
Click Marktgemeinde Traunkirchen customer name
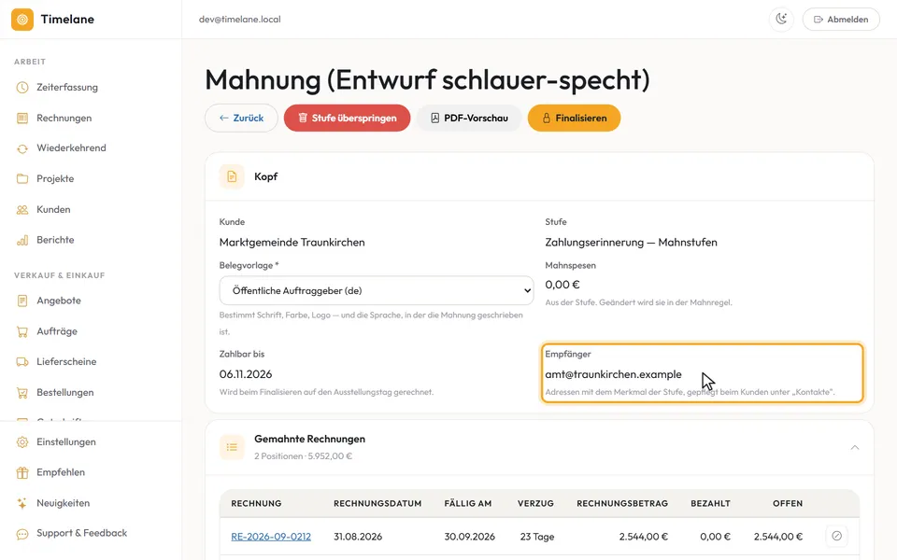292,243
